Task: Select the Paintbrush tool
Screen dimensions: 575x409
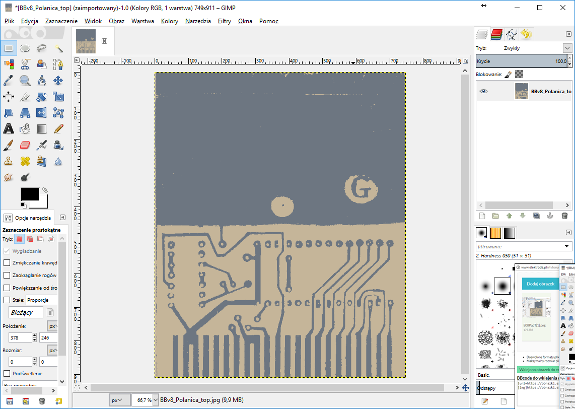Action: [9, 145]
